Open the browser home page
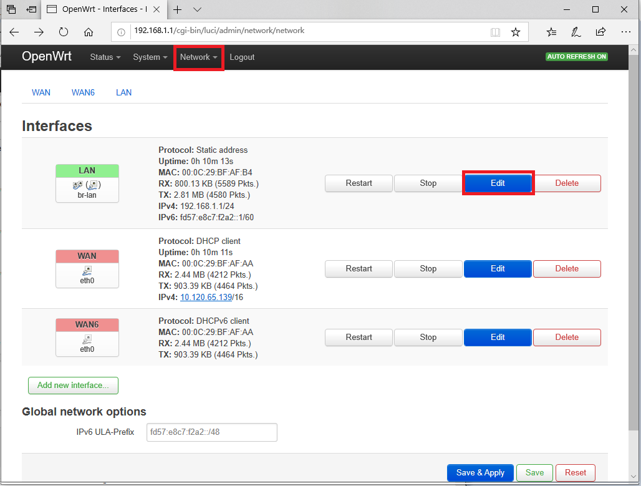The width and height of the screenshot is (641, 486). (x=89, y=32)
